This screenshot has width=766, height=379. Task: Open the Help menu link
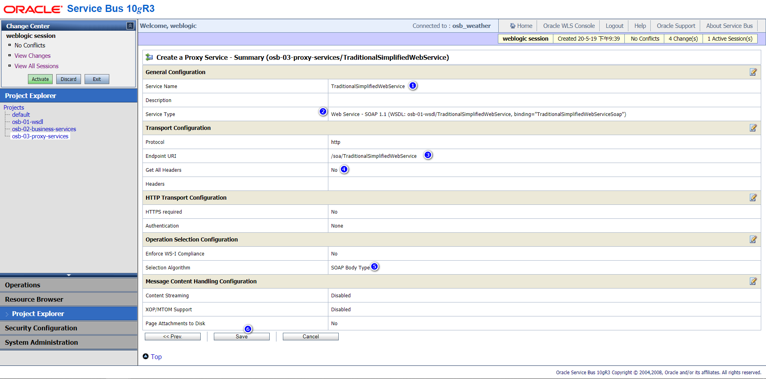pos(640,26)
